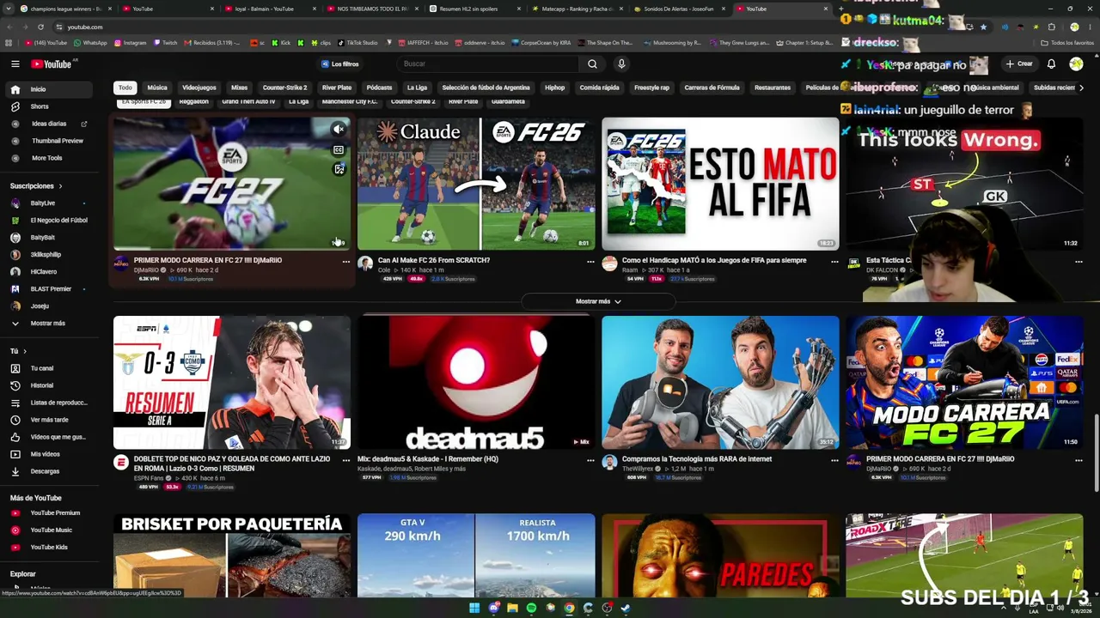This screenshot has height=618, width=1100.
Task: Open the account avatar menu
Action: coord(1076,64)
